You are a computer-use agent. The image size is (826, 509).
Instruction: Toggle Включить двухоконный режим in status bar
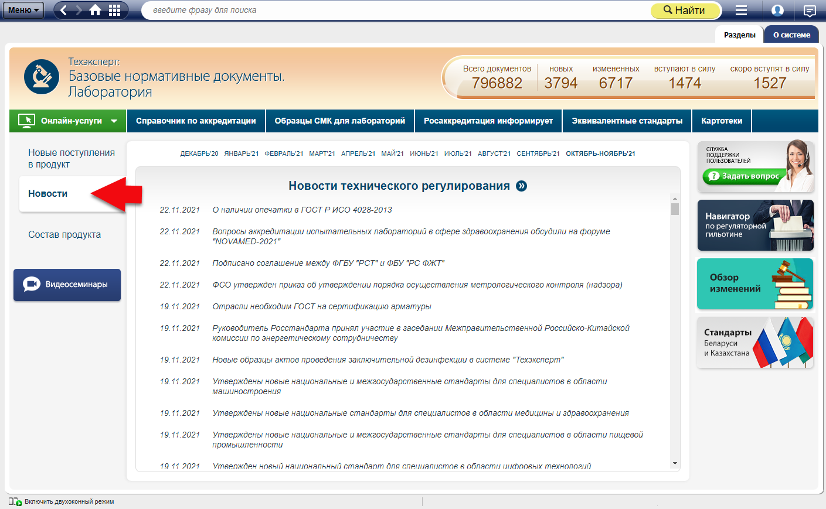(x=62, y=502)
